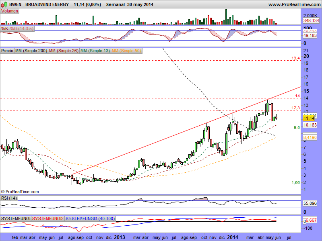
Task: Click the 55,096 RSI value tag
Action: (x=310, y=203)
